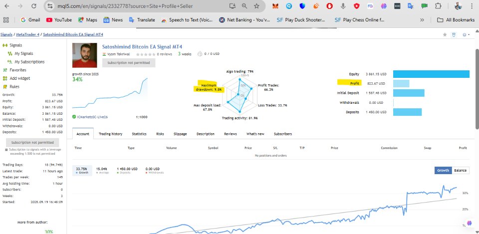The width and height of the screenshot is (479, 234).
Task: Open the page gear settings dropdown
Action: tap(466, 35)
